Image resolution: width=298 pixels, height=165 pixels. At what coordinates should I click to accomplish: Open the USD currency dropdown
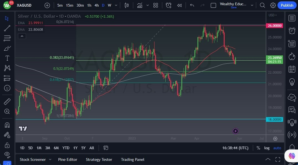(273, 15)
